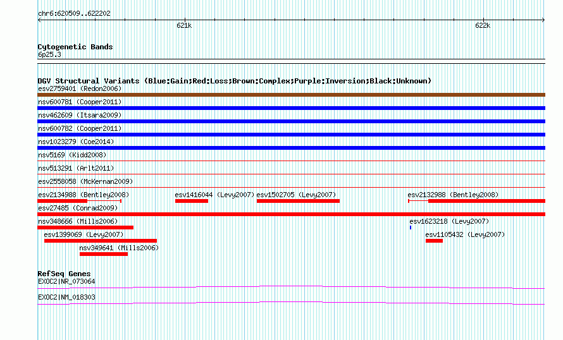Viewport: 563px width, 340px height.
Task: Click the 621k ruler tick label
Action: (184, 25)
